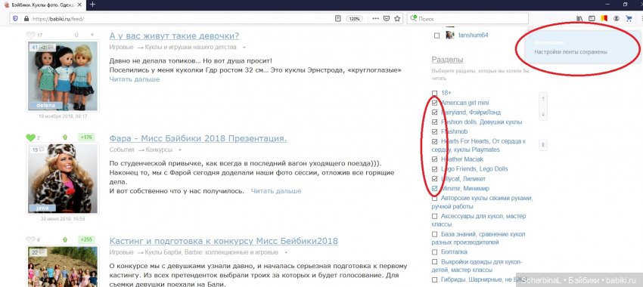Click green upvote arrow beside +255
Viewport: 643px width, 287px height.
tap(65, 240)
